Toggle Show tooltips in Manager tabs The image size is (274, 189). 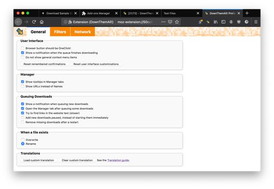[x=23, y=82]
